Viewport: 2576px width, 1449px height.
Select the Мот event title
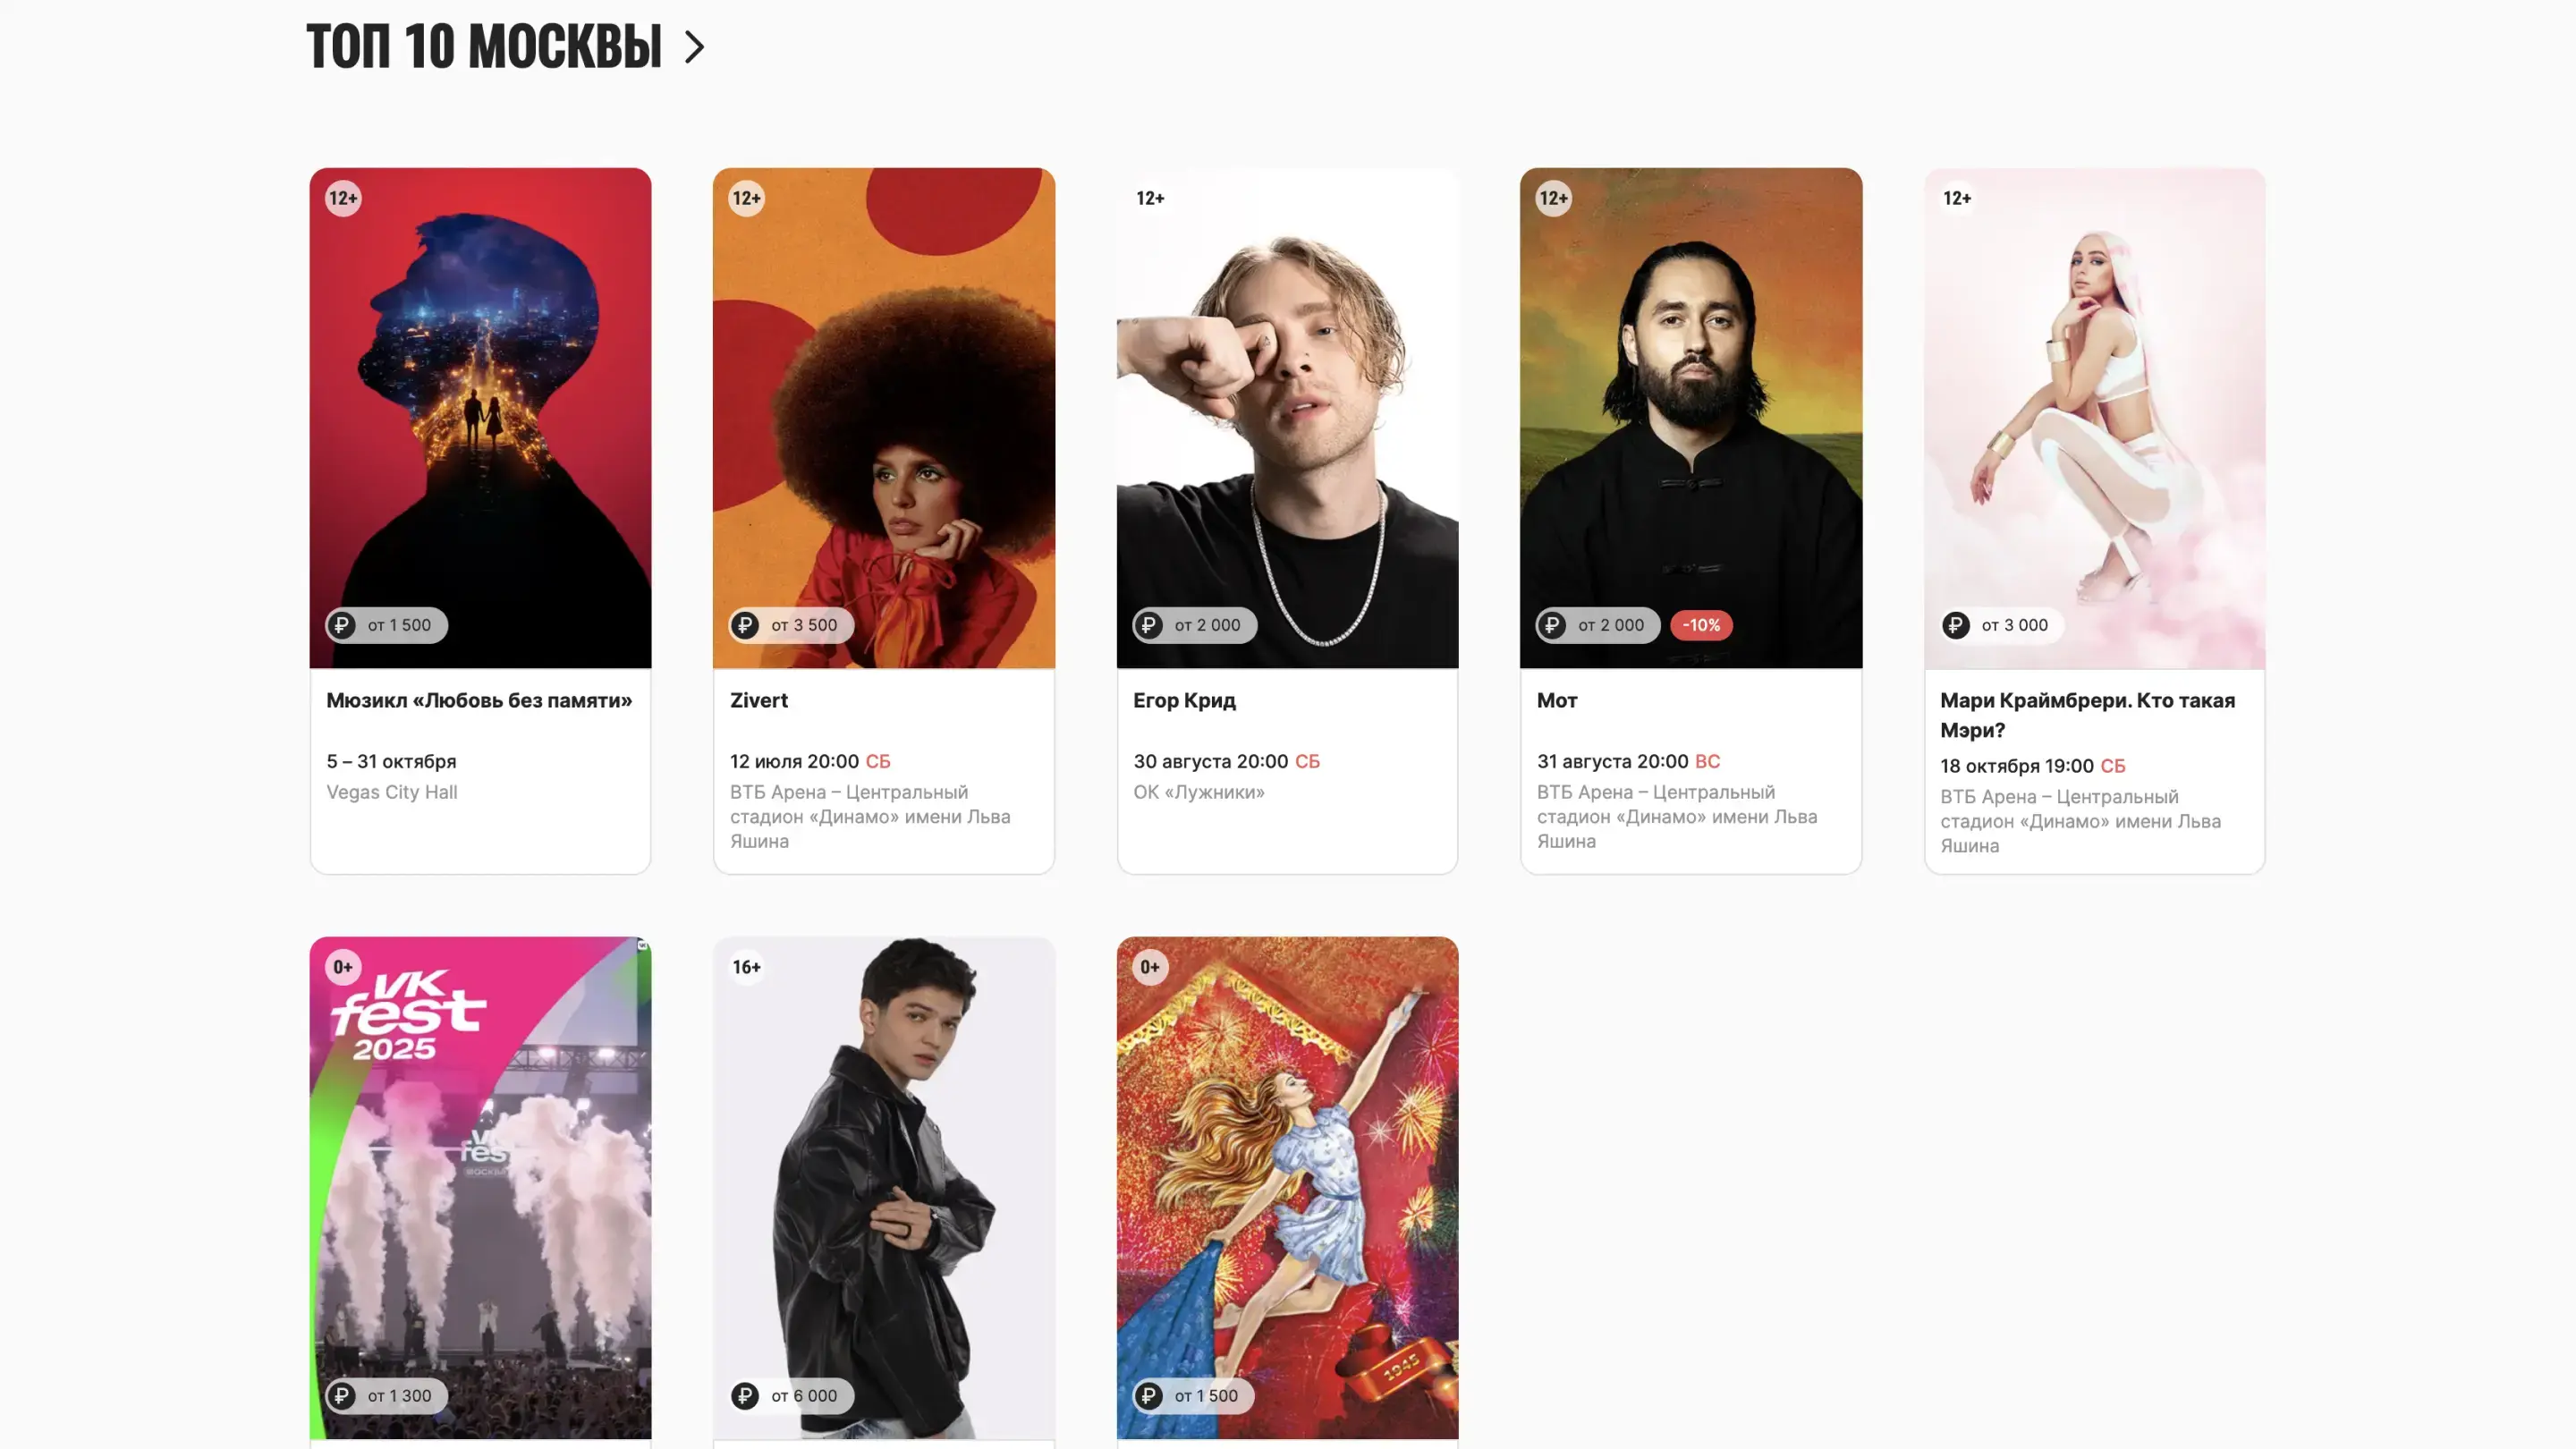1557,700
